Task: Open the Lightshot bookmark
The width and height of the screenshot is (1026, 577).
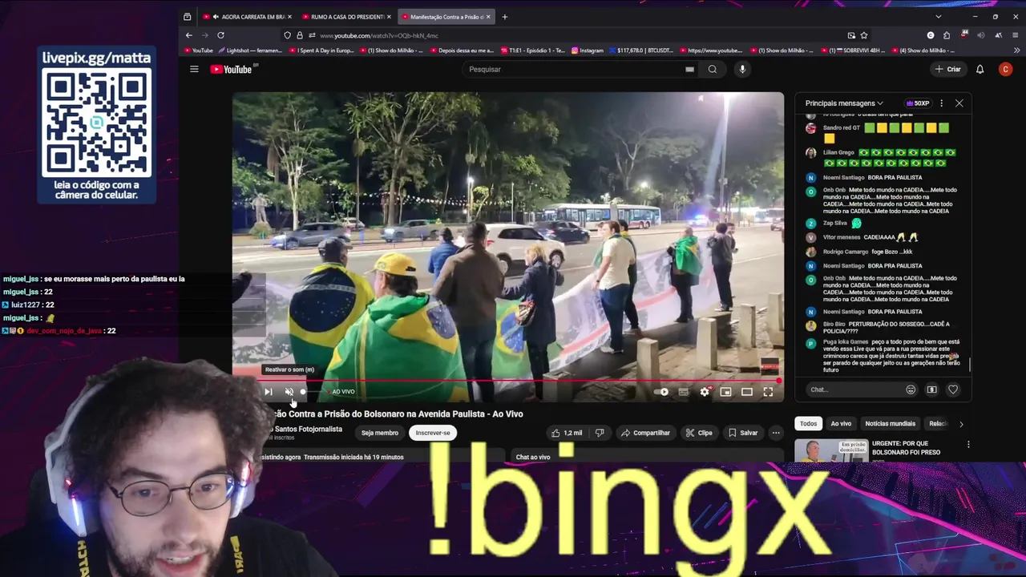Action: (248, 50)
